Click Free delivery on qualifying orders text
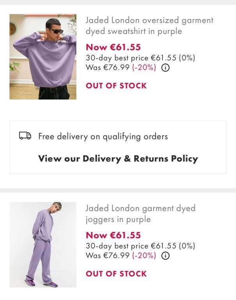The image size is (236, 300). pyautogui.click(x=103, y=136)
